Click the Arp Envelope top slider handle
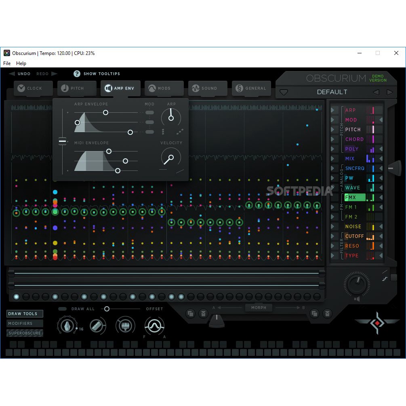 [x=106, y=113]
